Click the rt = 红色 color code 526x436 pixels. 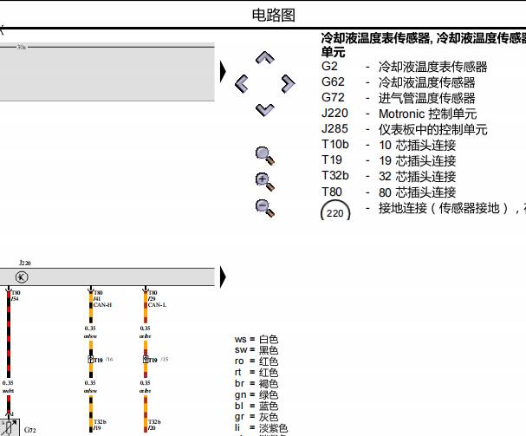(x=257, y=373)
